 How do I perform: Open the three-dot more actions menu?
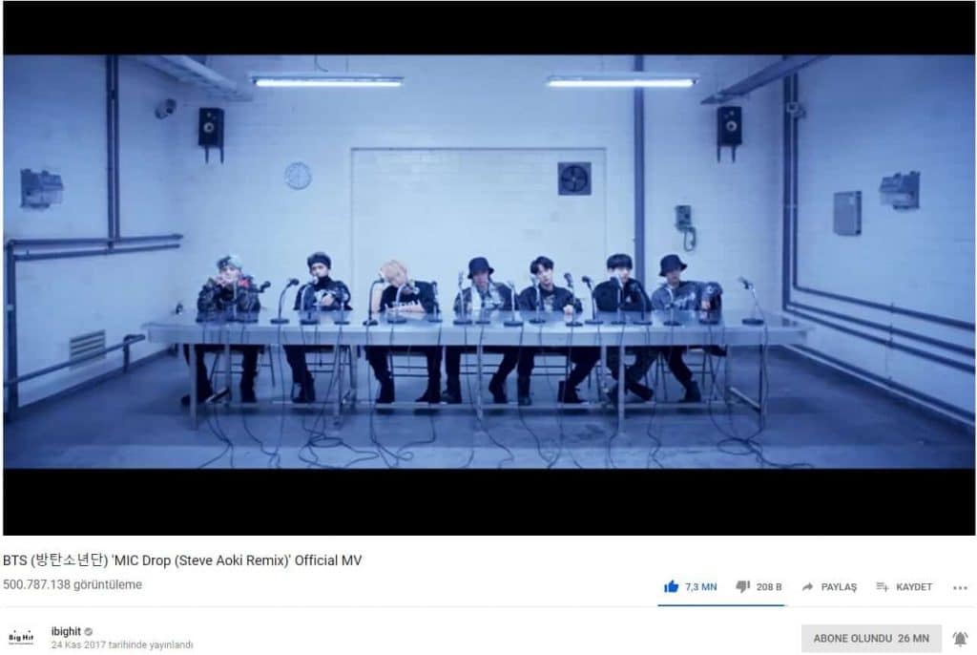960,587
